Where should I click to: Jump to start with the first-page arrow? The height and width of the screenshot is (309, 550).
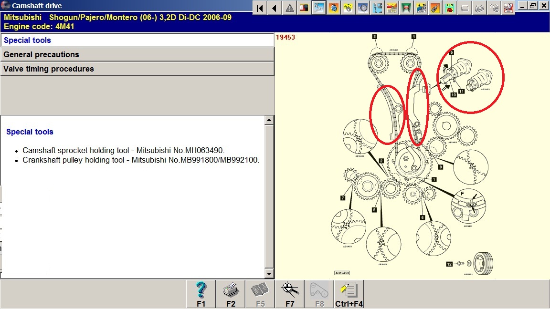coord(260,8)
